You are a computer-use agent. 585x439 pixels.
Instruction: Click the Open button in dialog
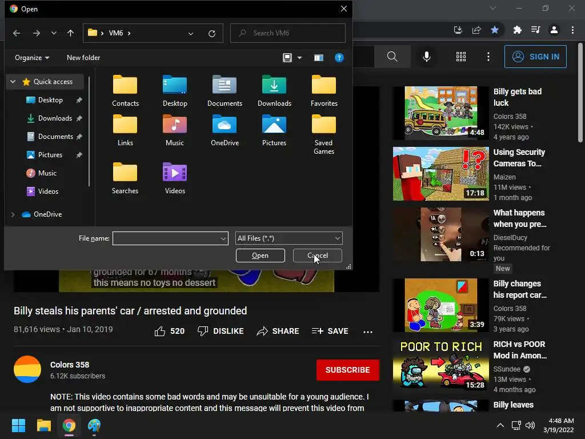(x=260, y=256)
